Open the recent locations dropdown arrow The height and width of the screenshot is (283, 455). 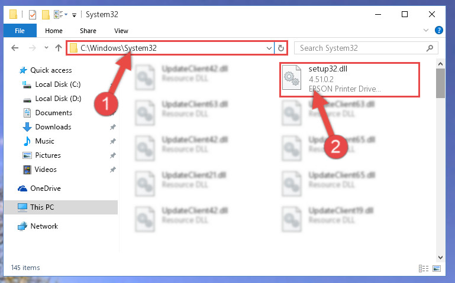pos(46,48)
